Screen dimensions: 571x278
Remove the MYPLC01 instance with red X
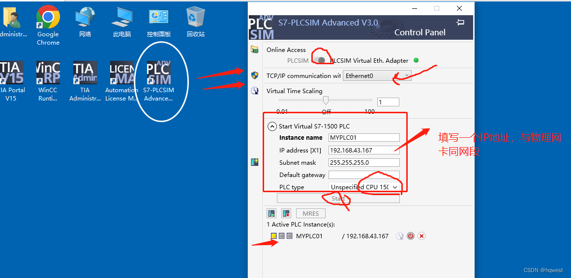tap(421, 236)
